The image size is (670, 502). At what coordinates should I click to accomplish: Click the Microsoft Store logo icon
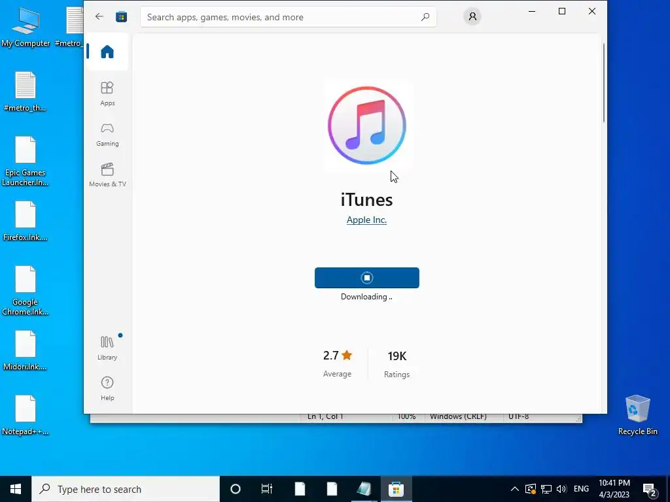click(121, 16)
